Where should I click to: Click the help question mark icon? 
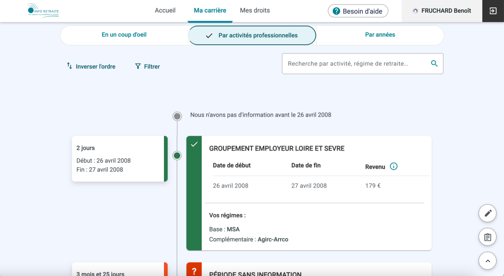point(336,11)
